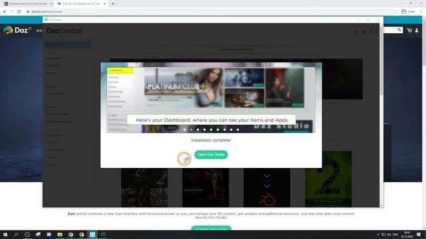
Task: Open File Explorer from the taskbar
Action: pyautogui.click(x=60, y=234)
